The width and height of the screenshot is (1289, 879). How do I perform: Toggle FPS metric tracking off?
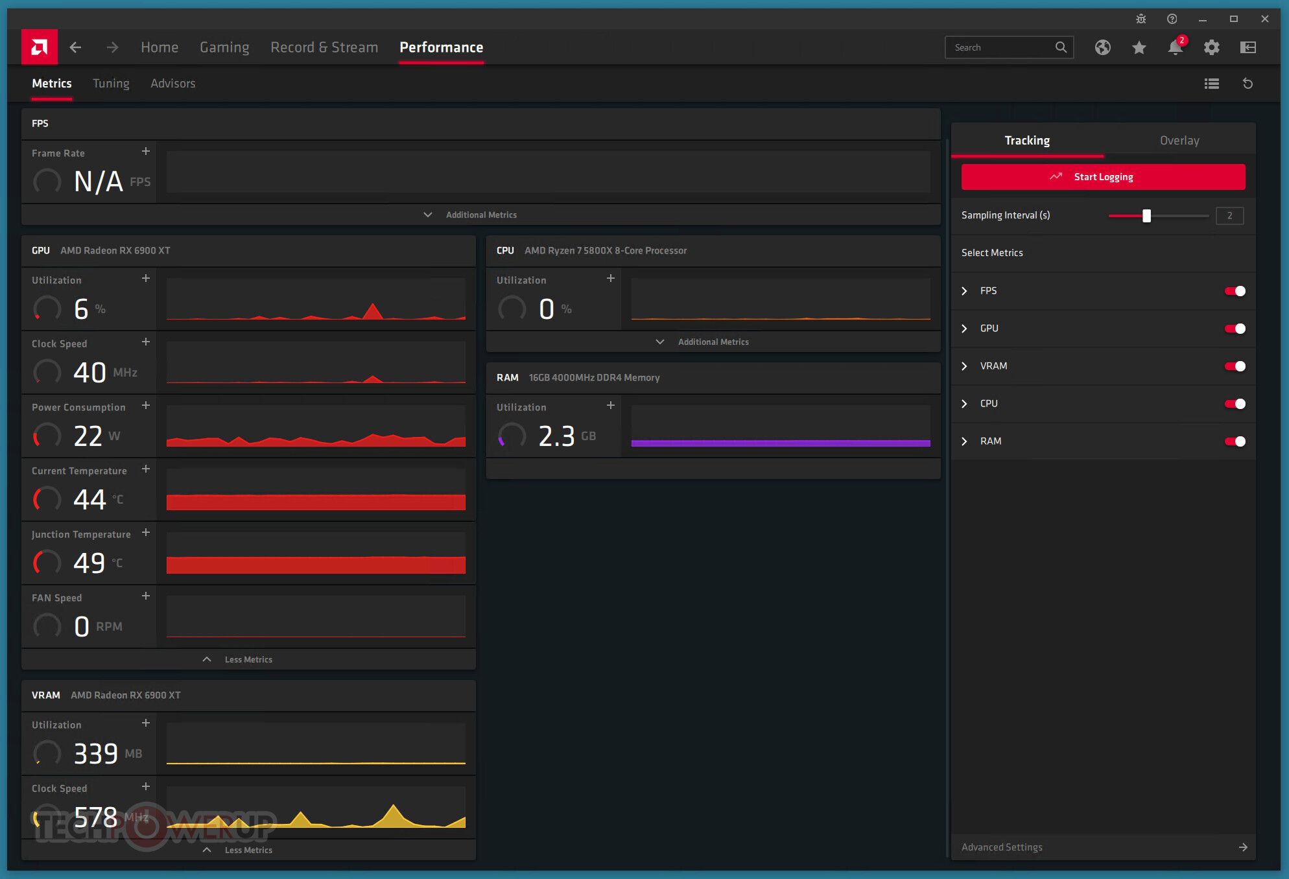(x=1235, y=291)
